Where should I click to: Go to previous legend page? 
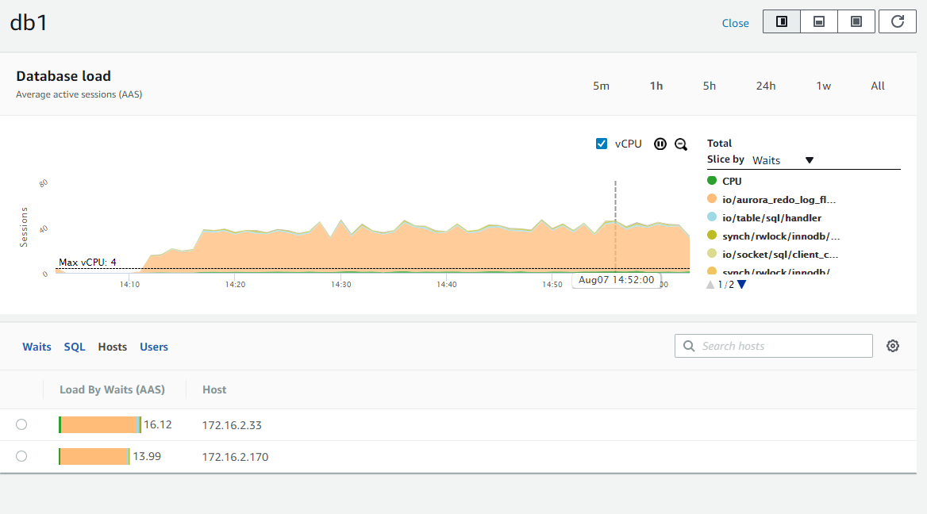pyautogui.click(x=710, y=285)
